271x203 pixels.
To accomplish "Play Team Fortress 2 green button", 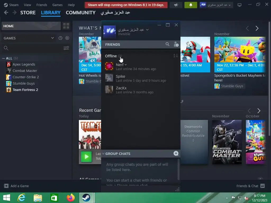I will (x=86, y=157).
